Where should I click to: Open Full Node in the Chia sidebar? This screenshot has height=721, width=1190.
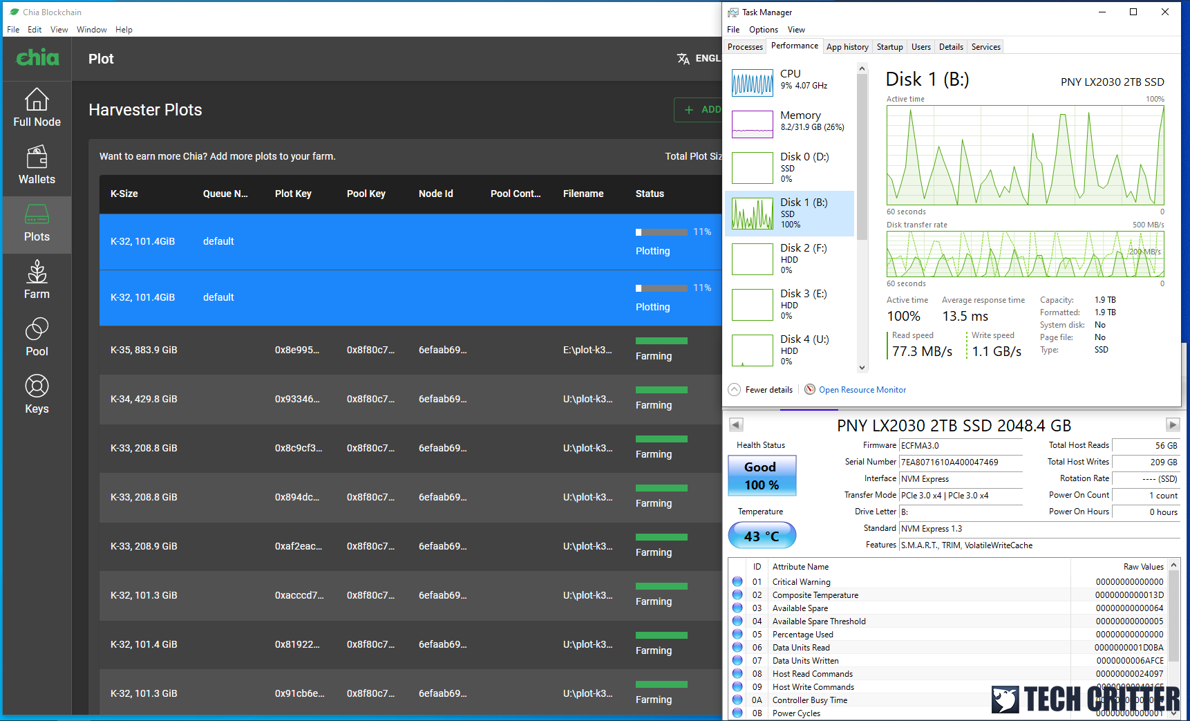(x=37, y=107)
